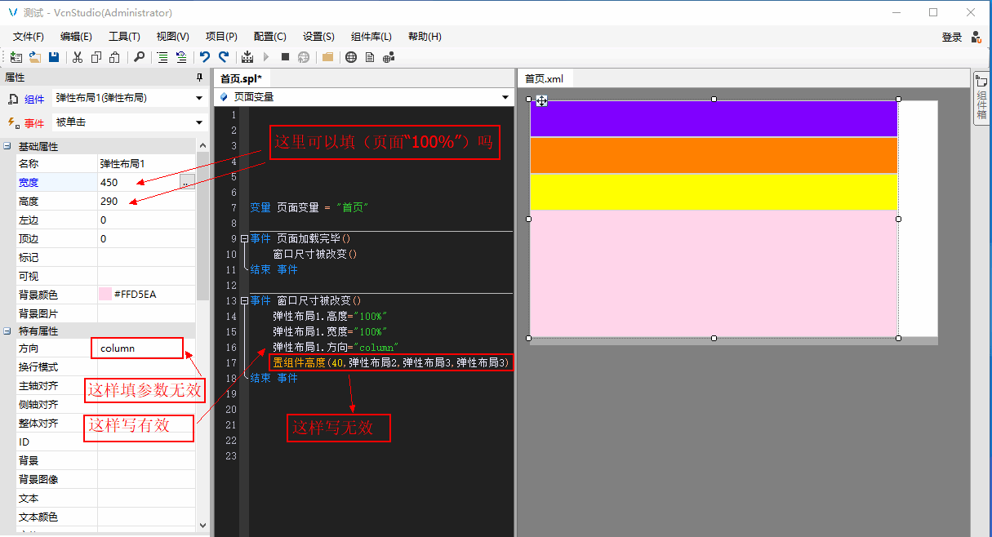Switch to the 首页.xml tab
Image resolution: width=992 pixels, height=537 pixels.
click(x=544, y=78)
